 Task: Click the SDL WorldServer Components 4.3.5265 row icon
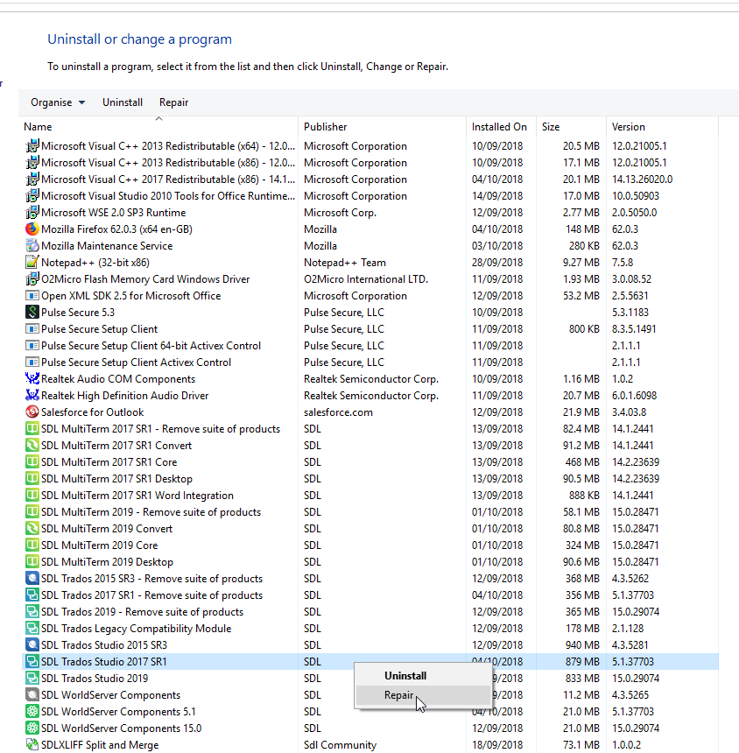32,695
